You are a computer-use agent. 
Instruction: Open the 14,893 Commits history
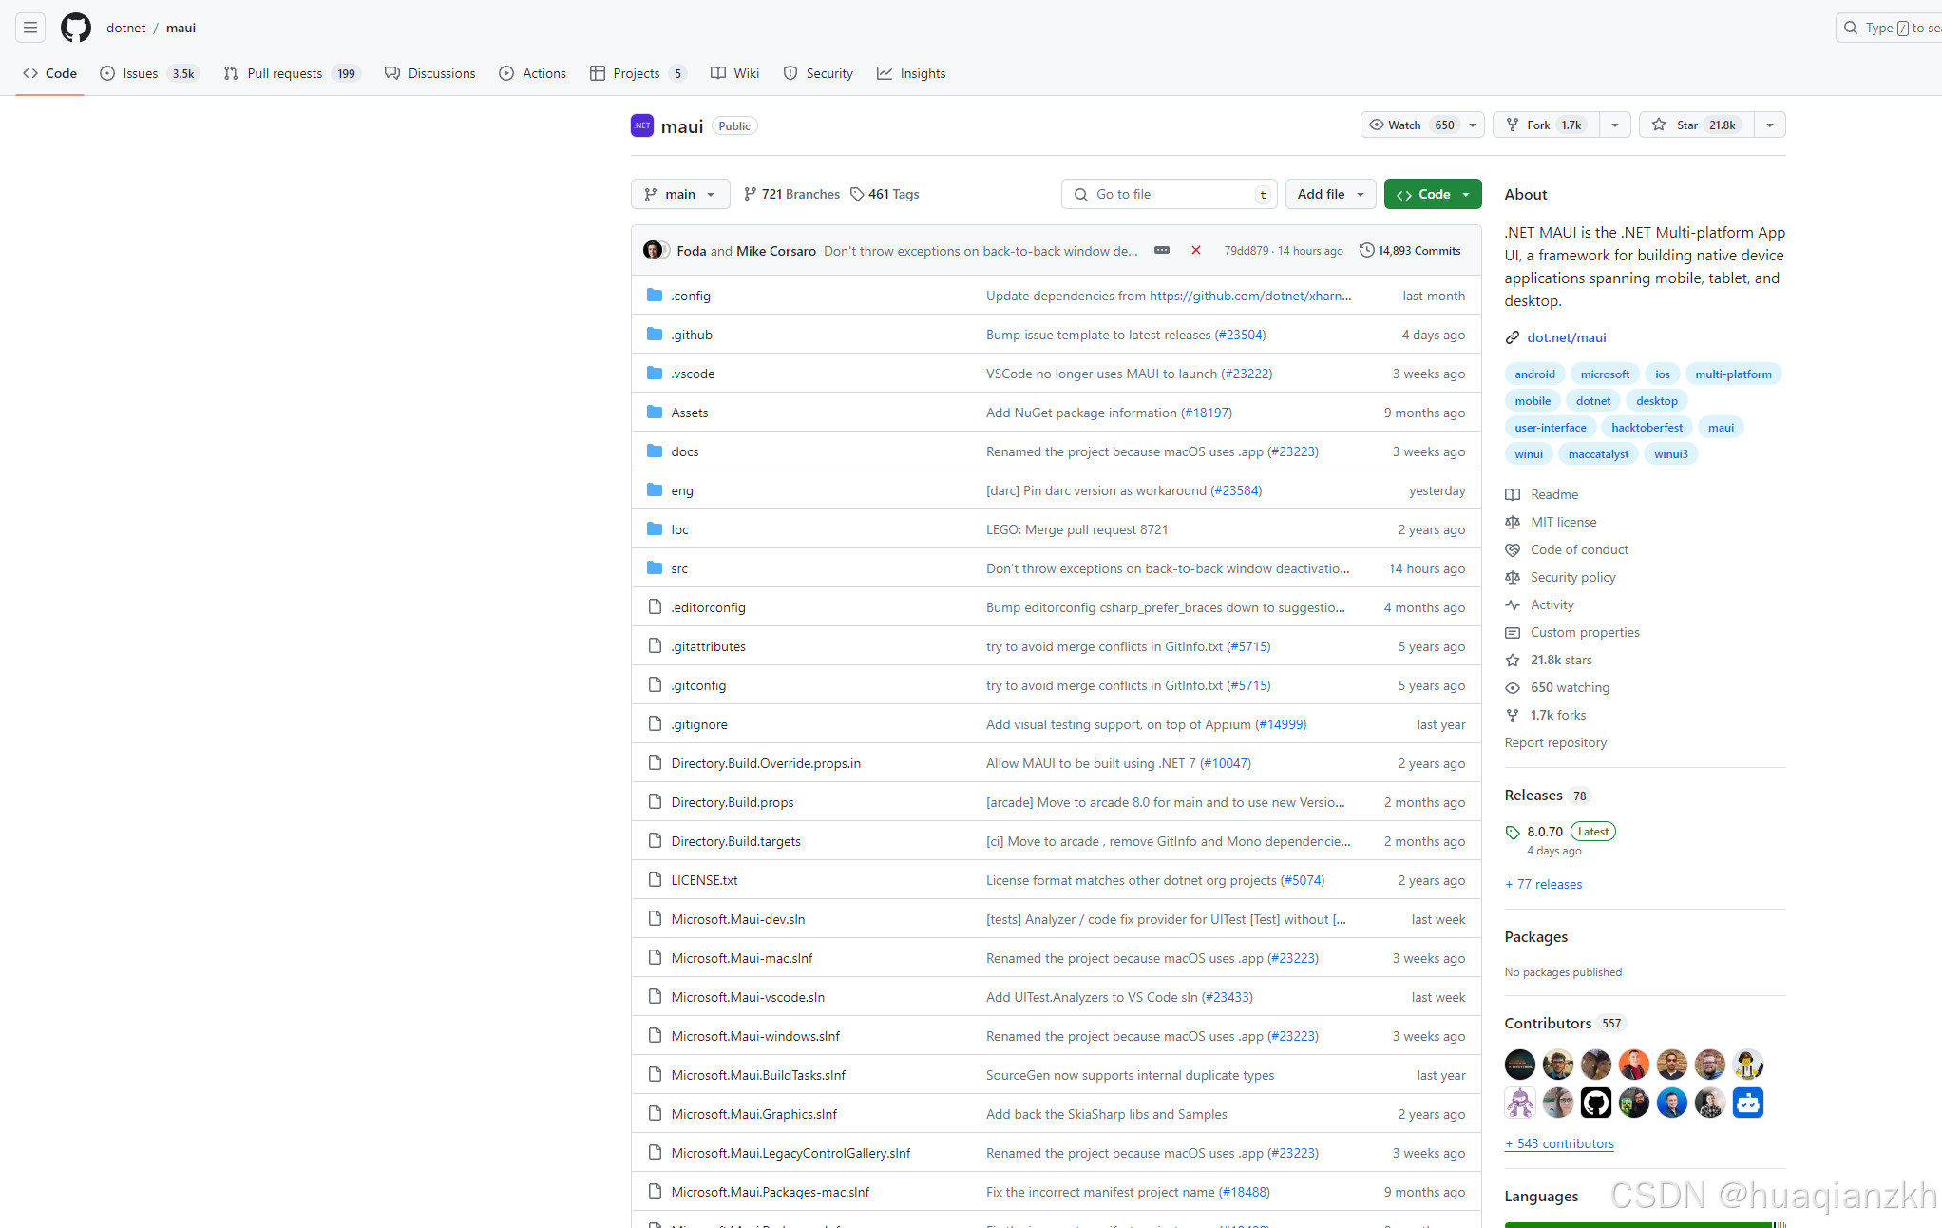click(1410, 250)
